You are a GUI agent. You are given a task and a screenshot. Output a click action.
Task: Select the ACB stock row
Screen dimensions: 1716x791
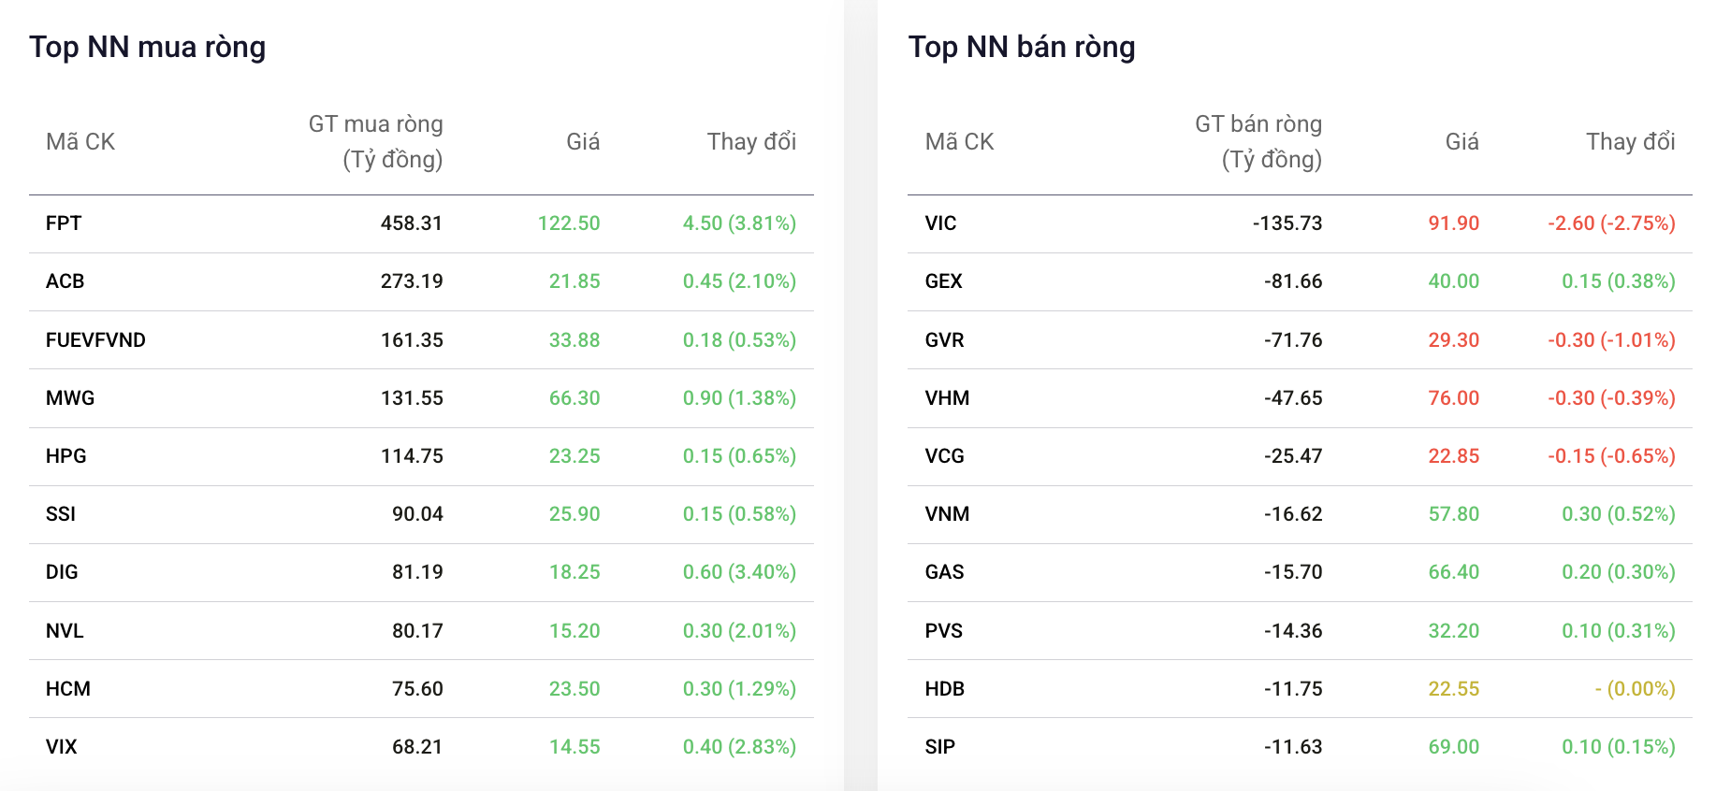pos(421,281)
